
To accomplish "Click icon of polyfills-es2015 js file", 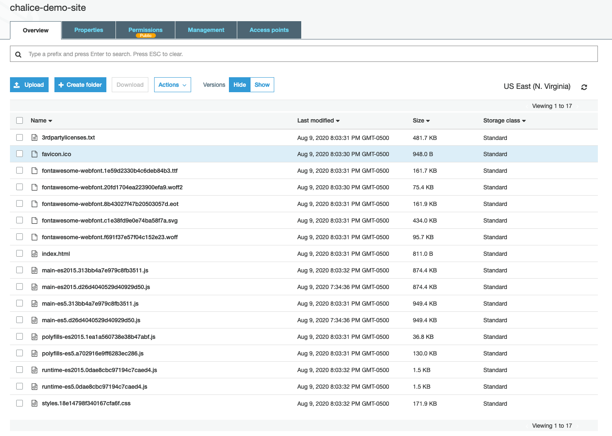I will [35, 337].
